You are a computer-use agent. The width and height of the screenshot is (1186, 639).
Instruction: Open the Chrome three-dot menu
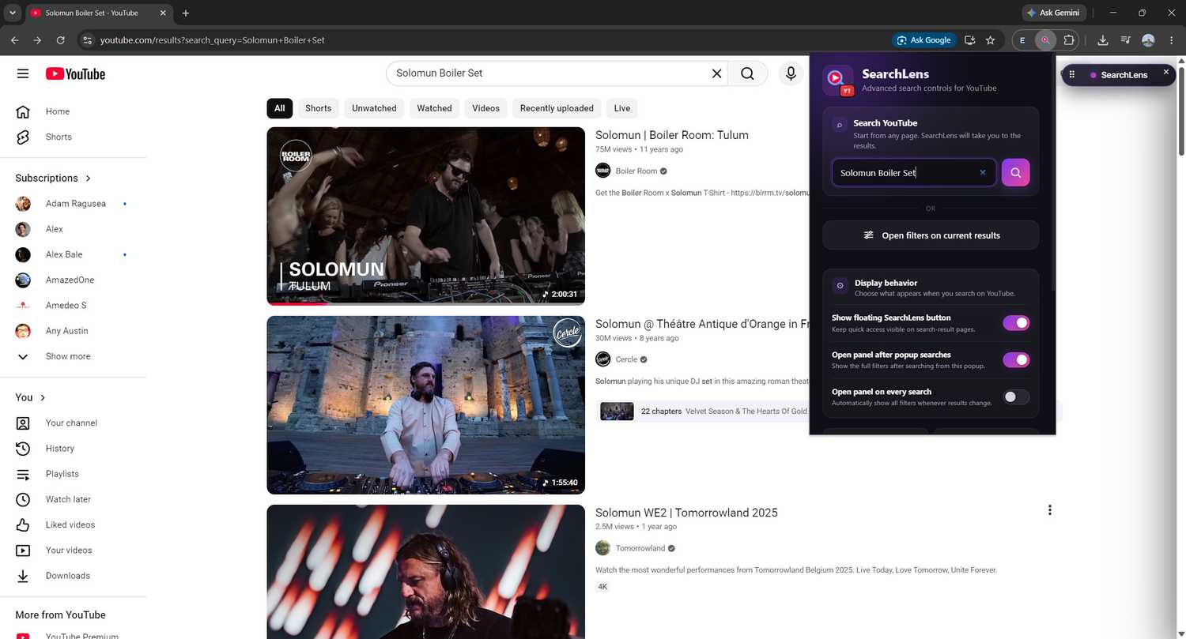[1171, 40]
